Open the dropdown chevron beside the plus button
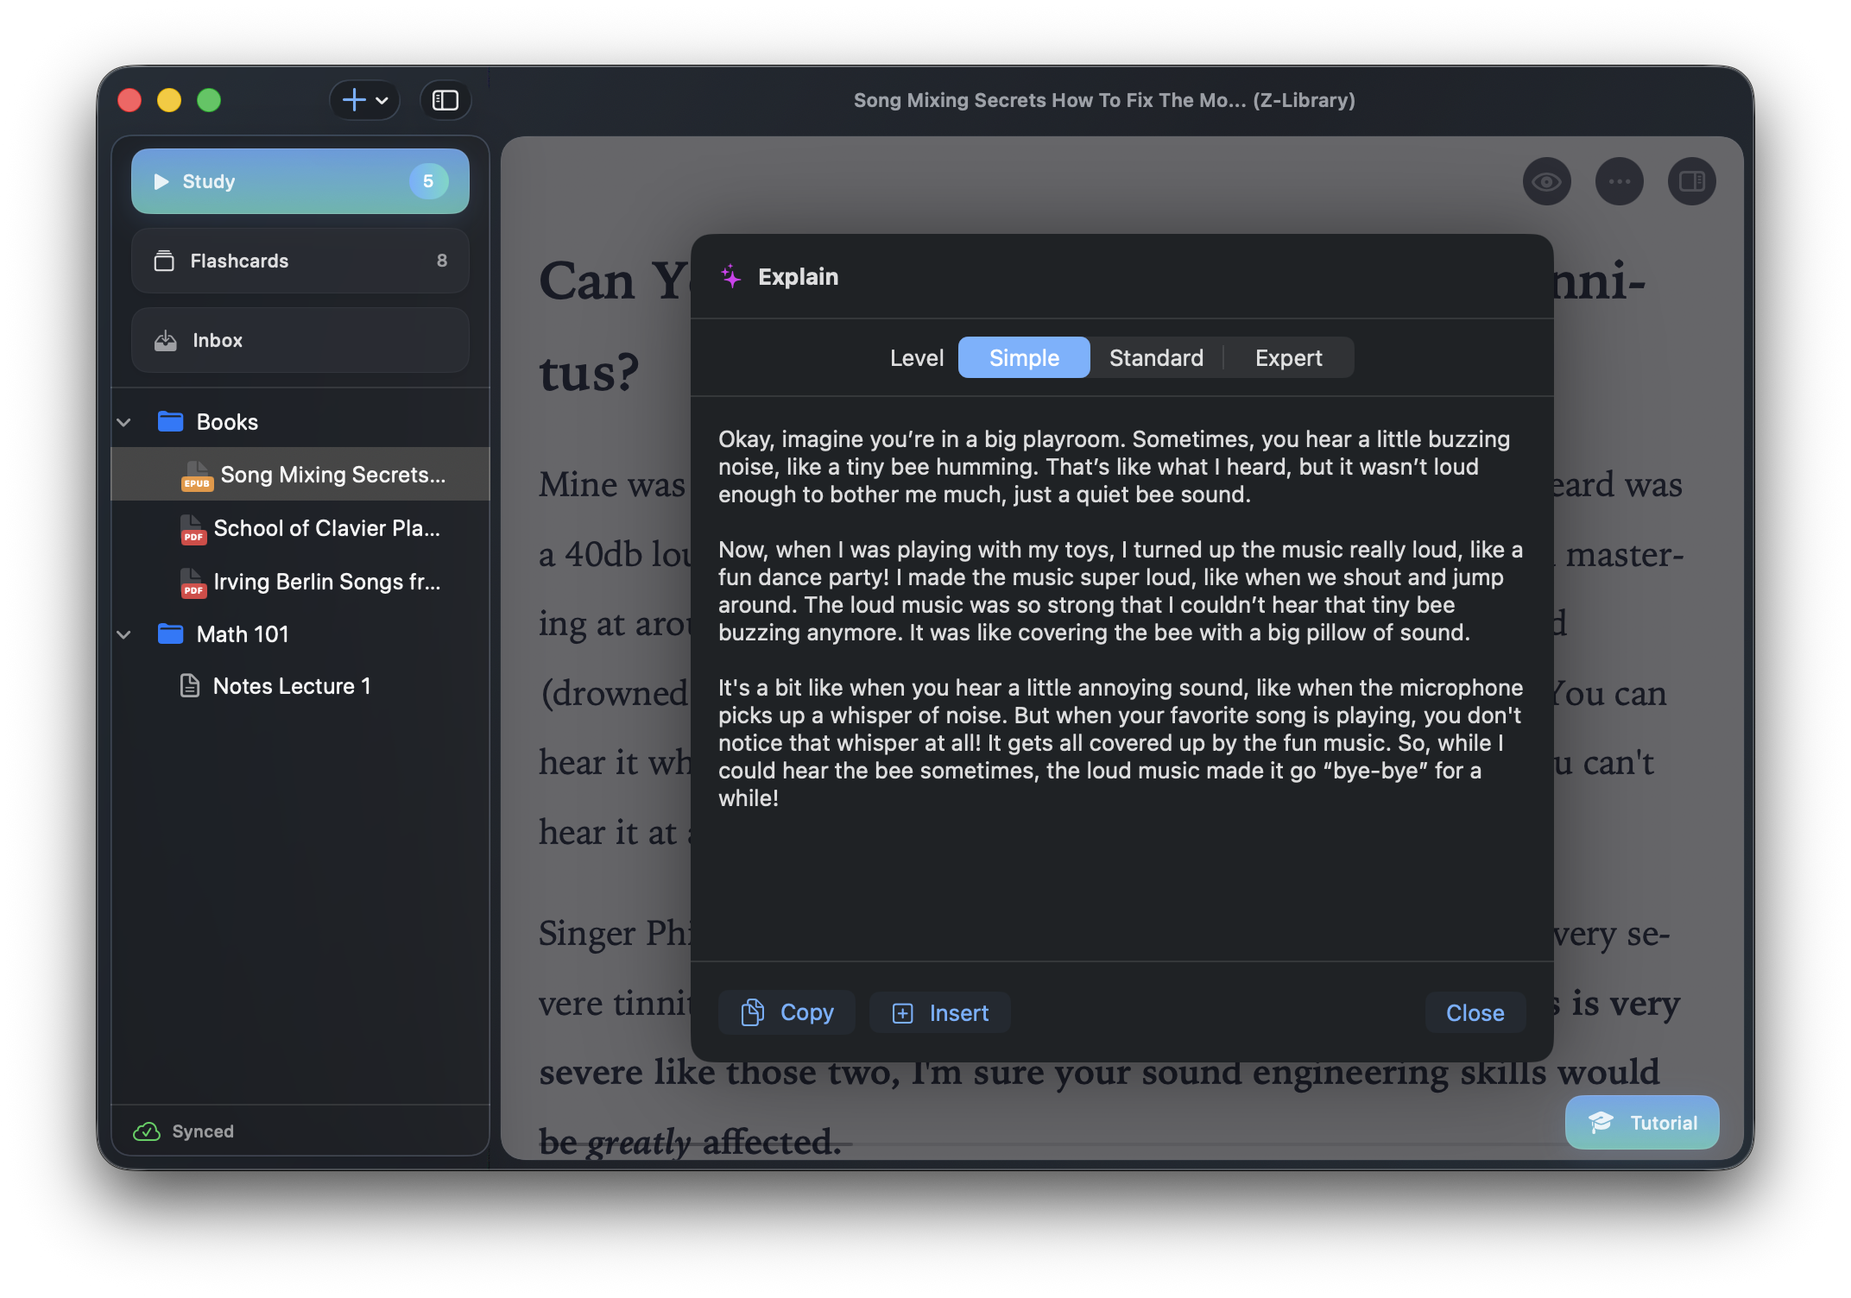The image size is (1851, 1298). pyautogui.click(x=382, y=99)
